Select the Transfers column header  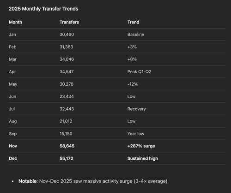pos(69,22)
